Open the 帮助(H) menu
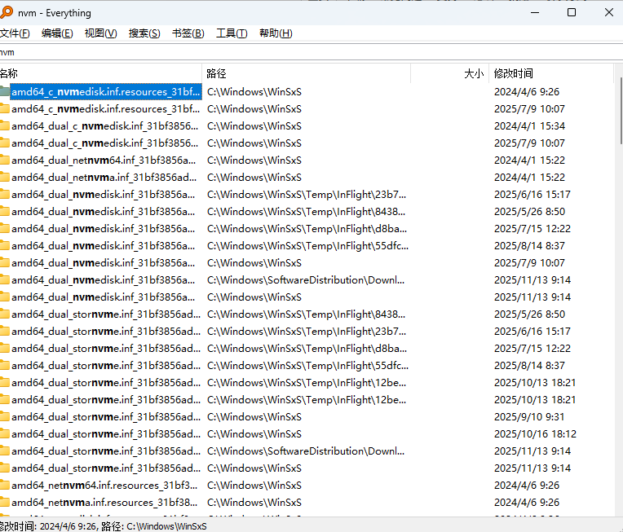The height and width of the screenshot is (532, 623). point(275,33)
